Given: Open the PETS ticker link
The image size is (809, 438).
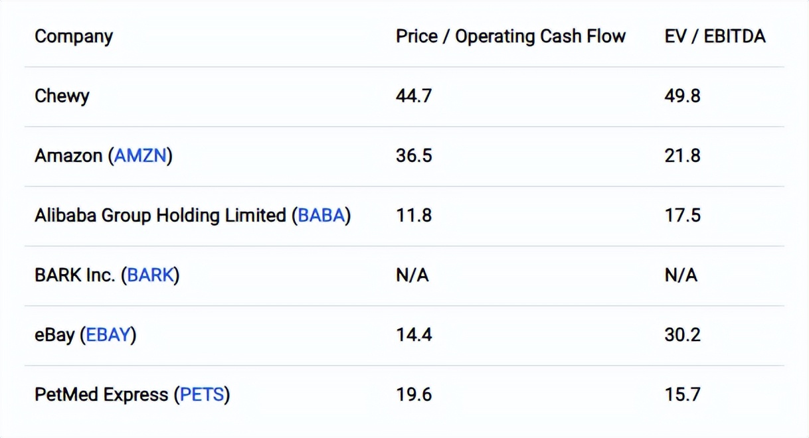Looking at the screenshot, I should pos(201,395).
